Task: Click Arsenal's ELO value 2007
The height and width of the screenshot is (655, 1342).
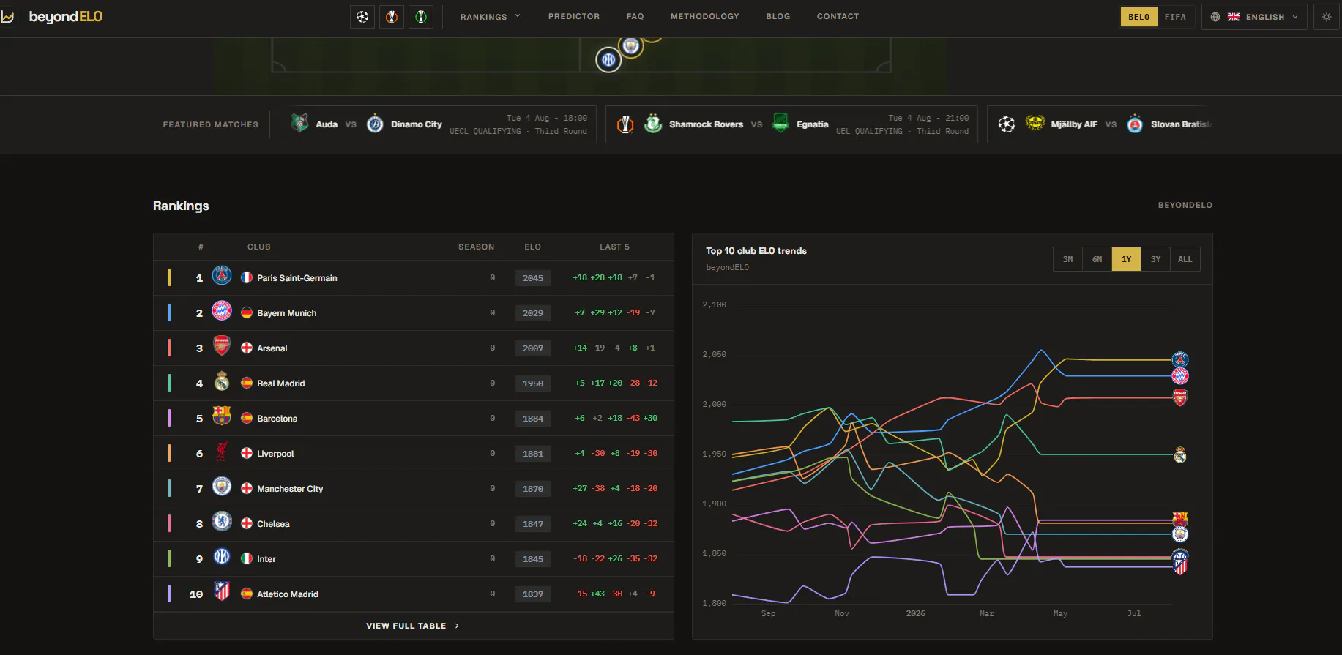Action: [533, 348]
